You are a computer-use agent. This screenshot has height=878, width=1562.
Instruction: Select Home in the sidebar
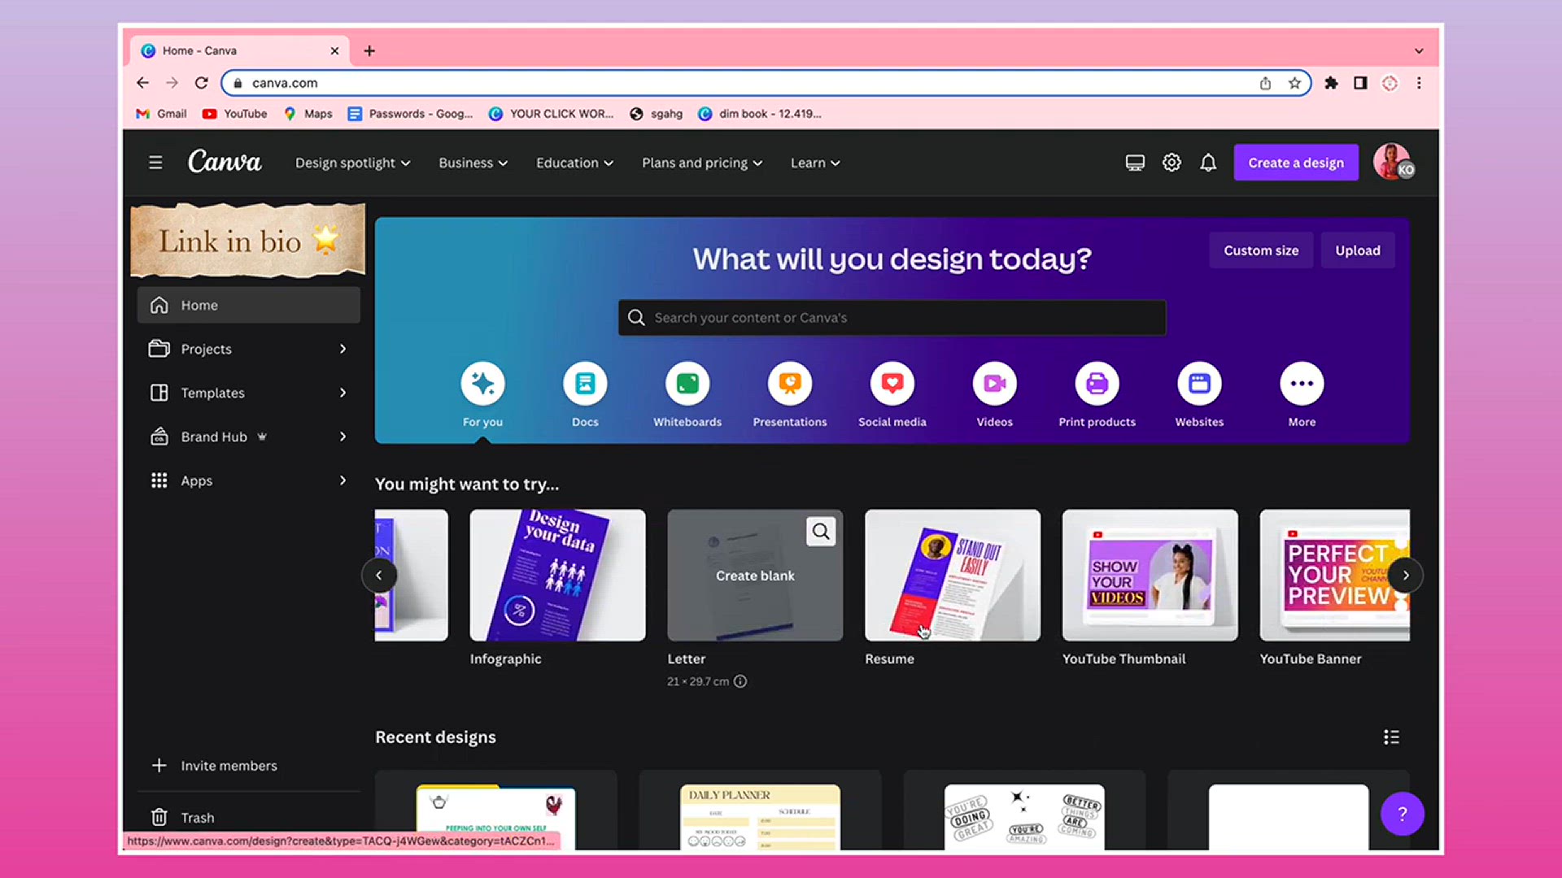point(248,305)
